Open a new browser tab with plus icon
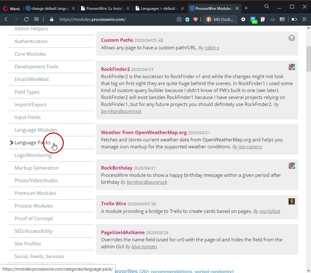This screenshot has height=273, width=311. pyautogui.click(x=246, y=8)
